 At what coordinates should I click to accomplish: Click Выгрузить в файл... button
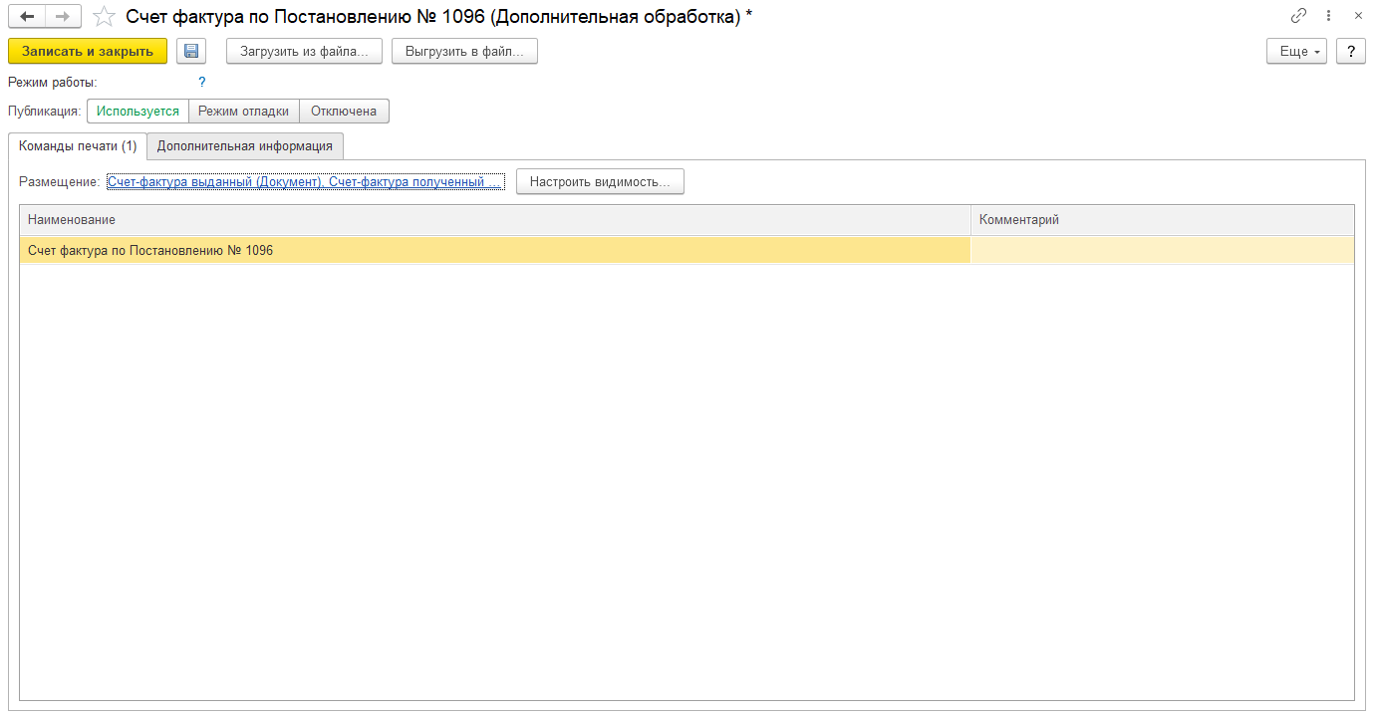pyautogui.click(x=464, y=52)
